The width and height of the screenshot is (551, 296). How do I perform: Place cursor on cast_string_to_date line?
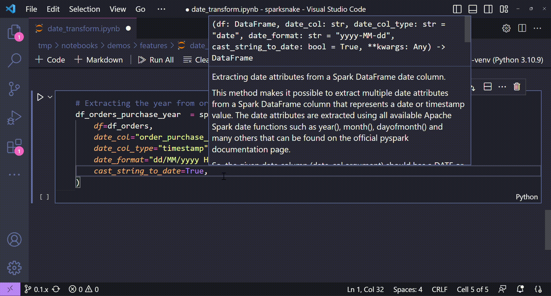309,171
